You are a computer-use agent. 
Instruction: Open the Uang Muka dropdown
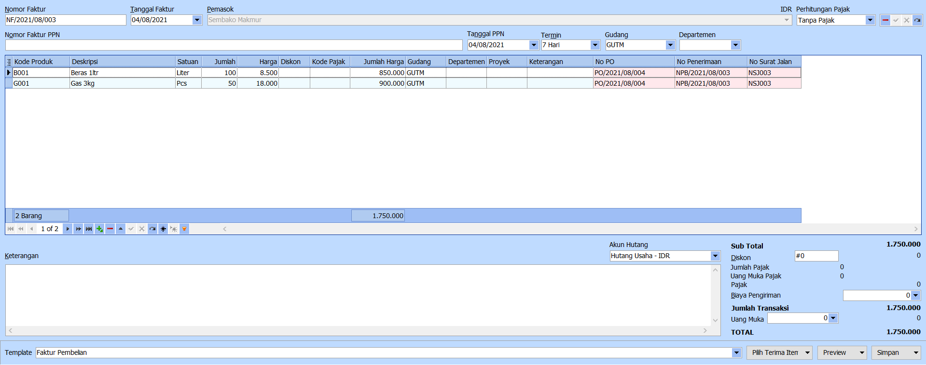point(833,318)
